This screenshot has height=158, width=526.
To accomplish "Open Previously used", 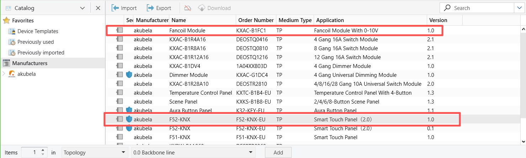I will 36,42.
